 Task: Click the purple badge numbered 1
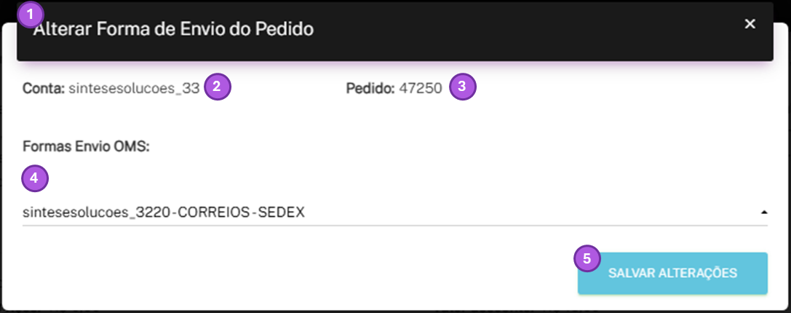click(31, 15)
